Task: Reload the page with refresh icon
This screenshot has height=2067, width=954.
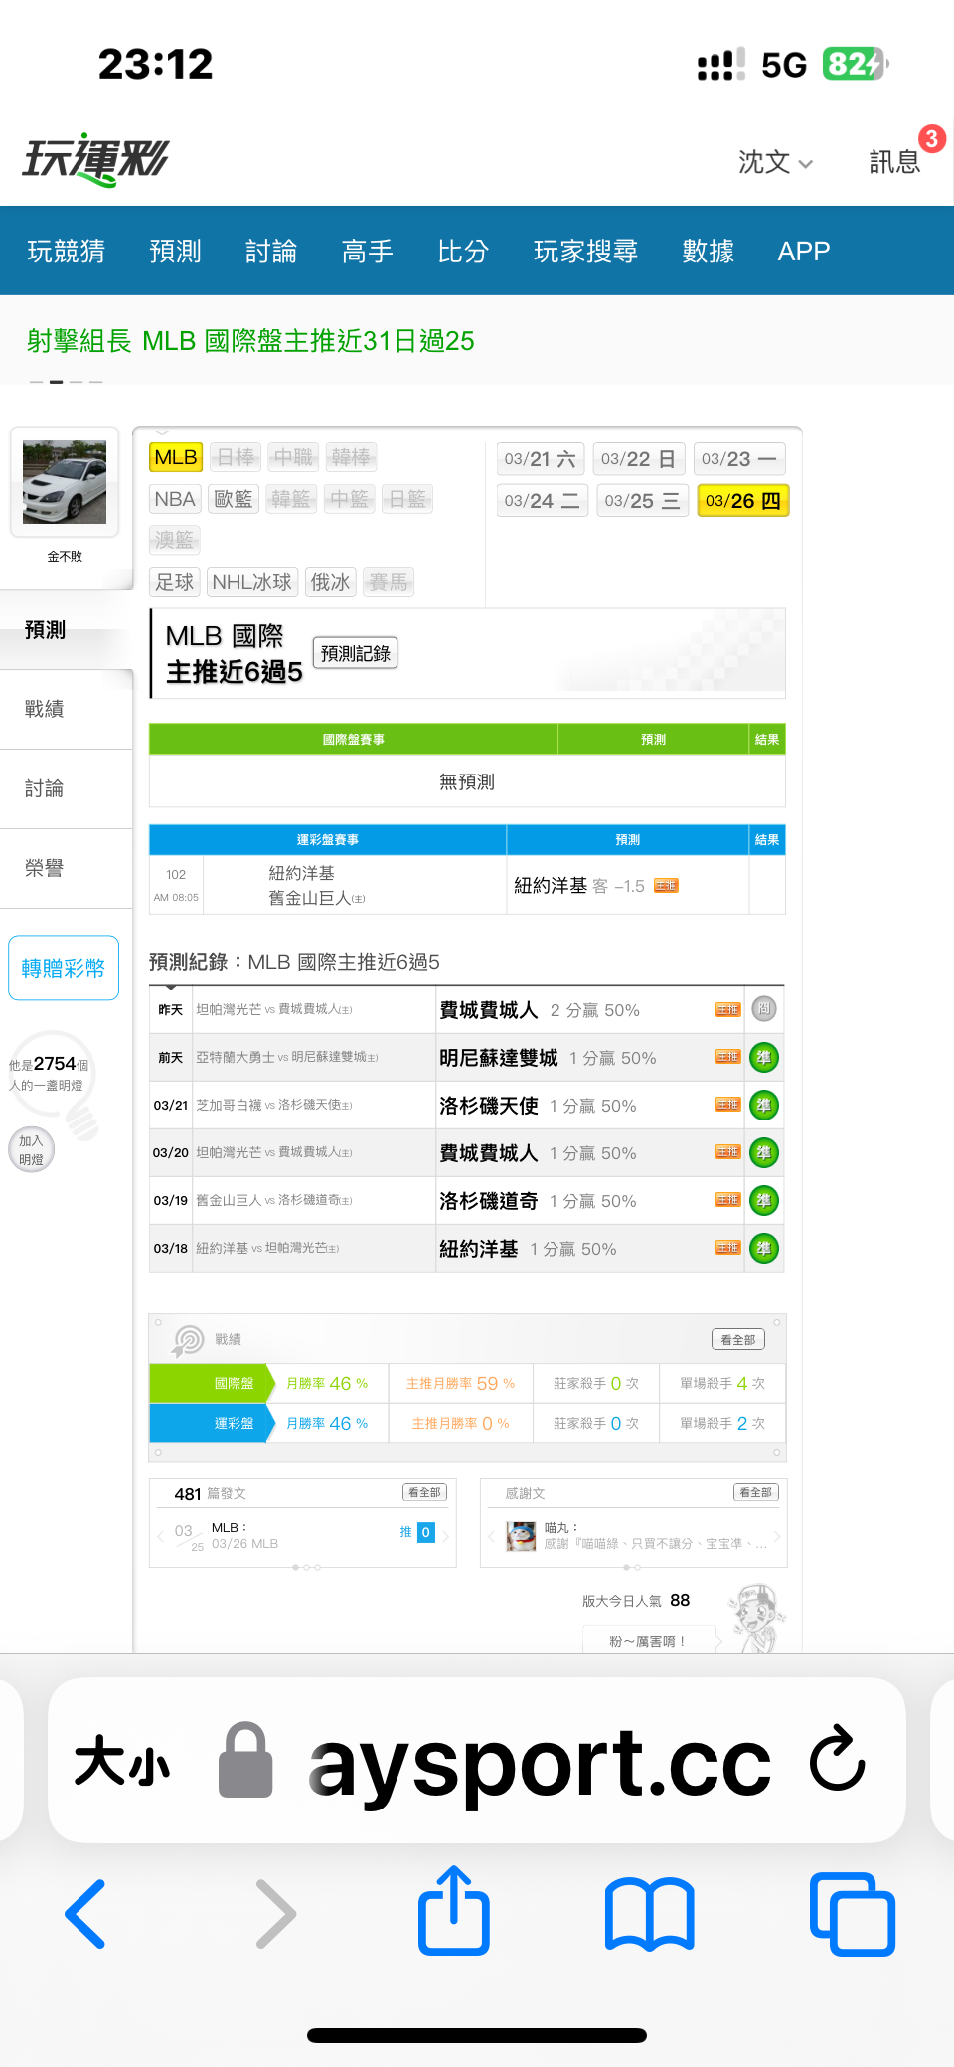Action: click(x=837, y=1760)
